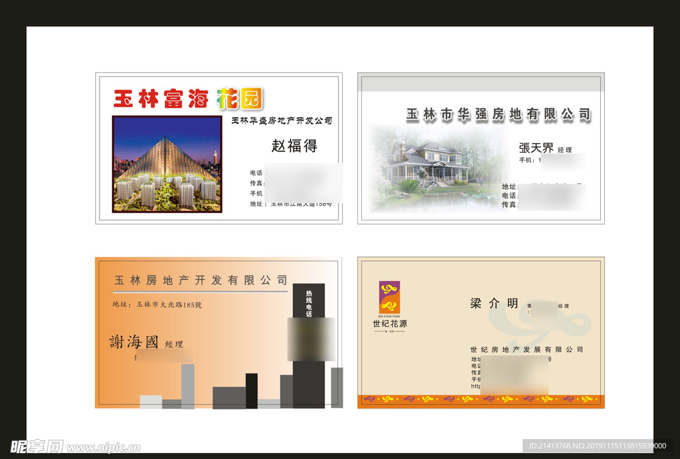Click the 玉林房地产开发有限公司 header text
This screenshot has height=459, width=680.
[x=201, y=280]
